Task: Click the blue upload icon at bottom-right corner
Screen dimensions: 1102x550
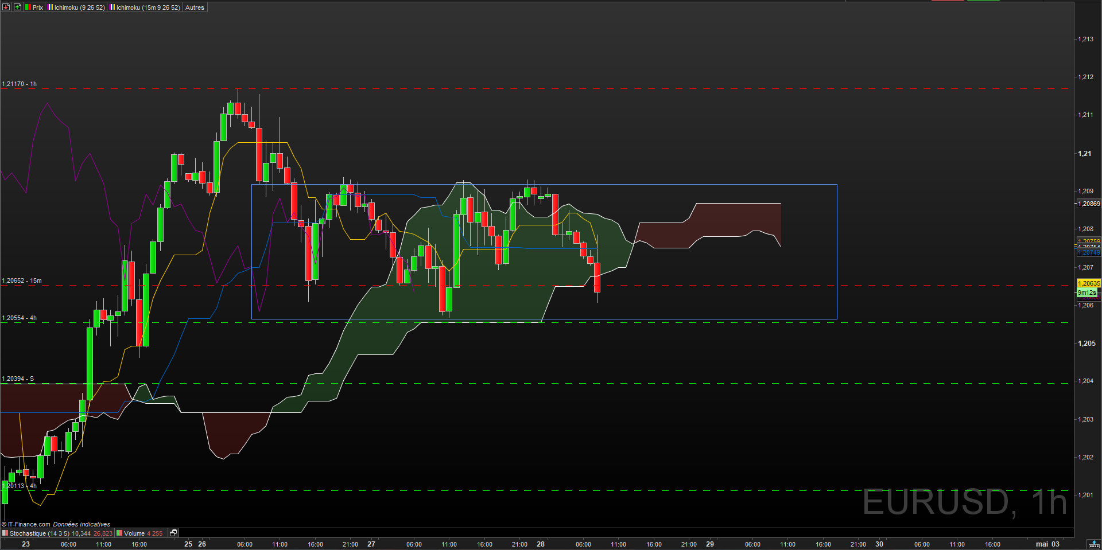Action: (1094, 544)
